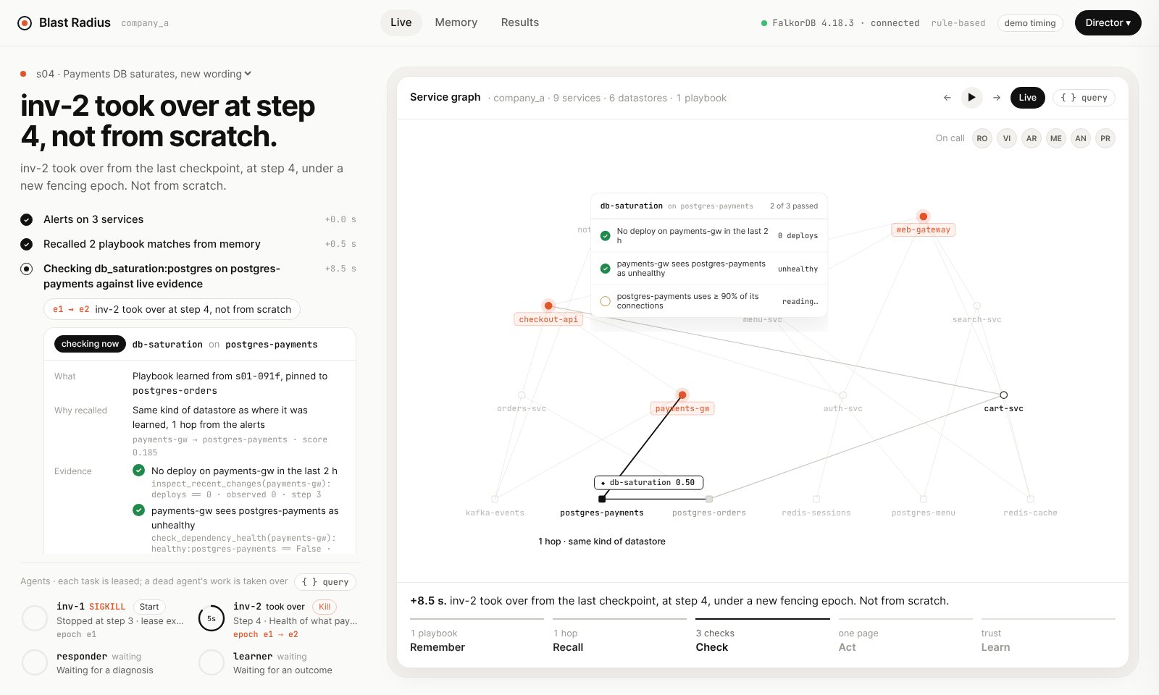This screenshot has width=1159, height=695.
Task: Switch to the Live tab
Action: (401, 22)
